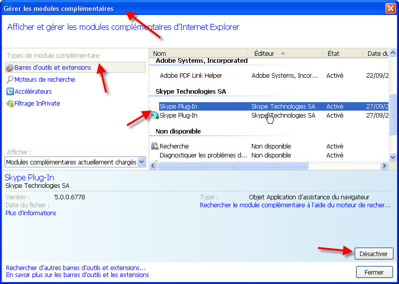
Task: Click the horizontal scrollbar thumb
Action: pos(232,166)
